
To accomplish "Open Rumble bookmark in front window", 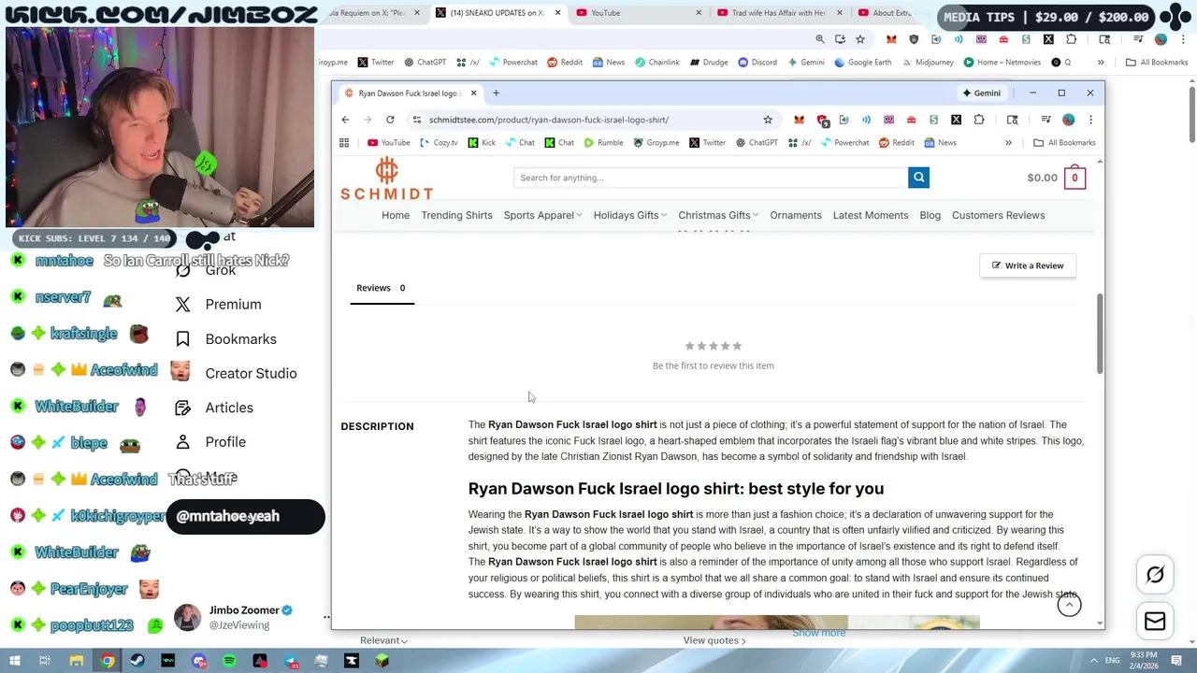I will pos(603,143).
